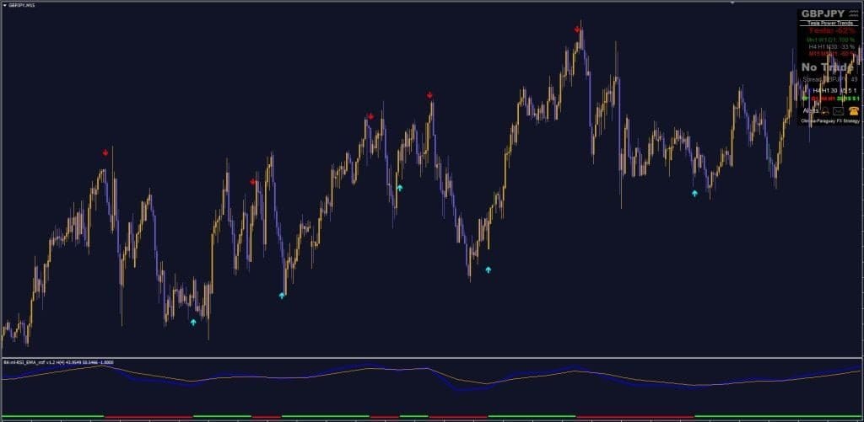Image resolution: width=864 pixels, height=422 pixels.
Task: Select the rightmost cyan buy arrow
Action: click(x=694, y=193)
